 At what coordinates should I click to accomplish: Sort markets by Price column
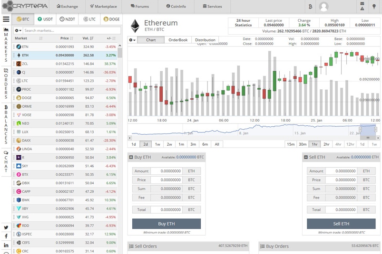point(67,38)
